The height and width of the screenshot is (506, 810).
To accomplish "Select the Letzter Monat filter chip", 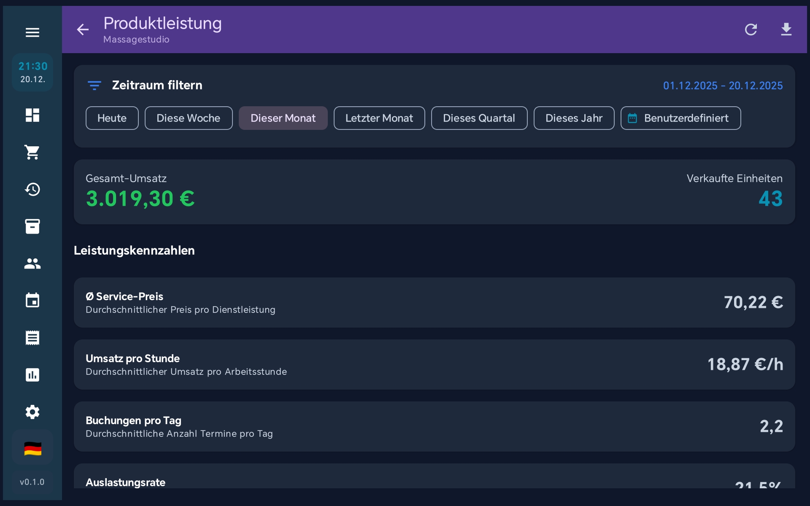I will 379,118.
